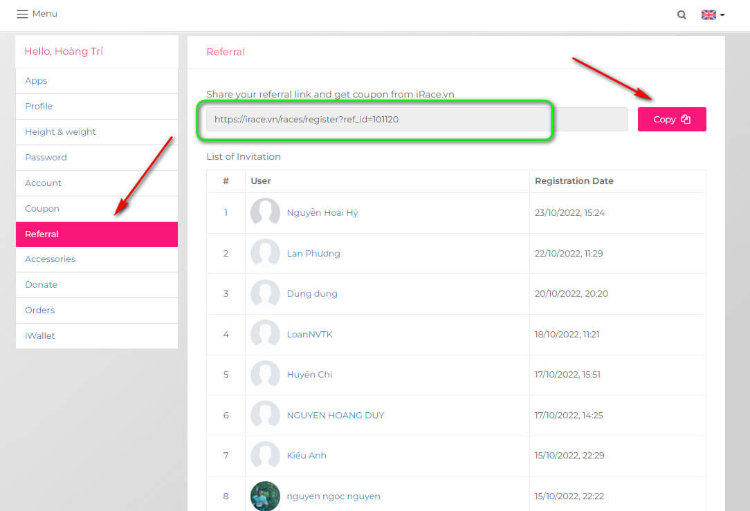750x511 pixels.
Task: Open user NGUYEN HOANG DUY's profile link
Action: 336,415
